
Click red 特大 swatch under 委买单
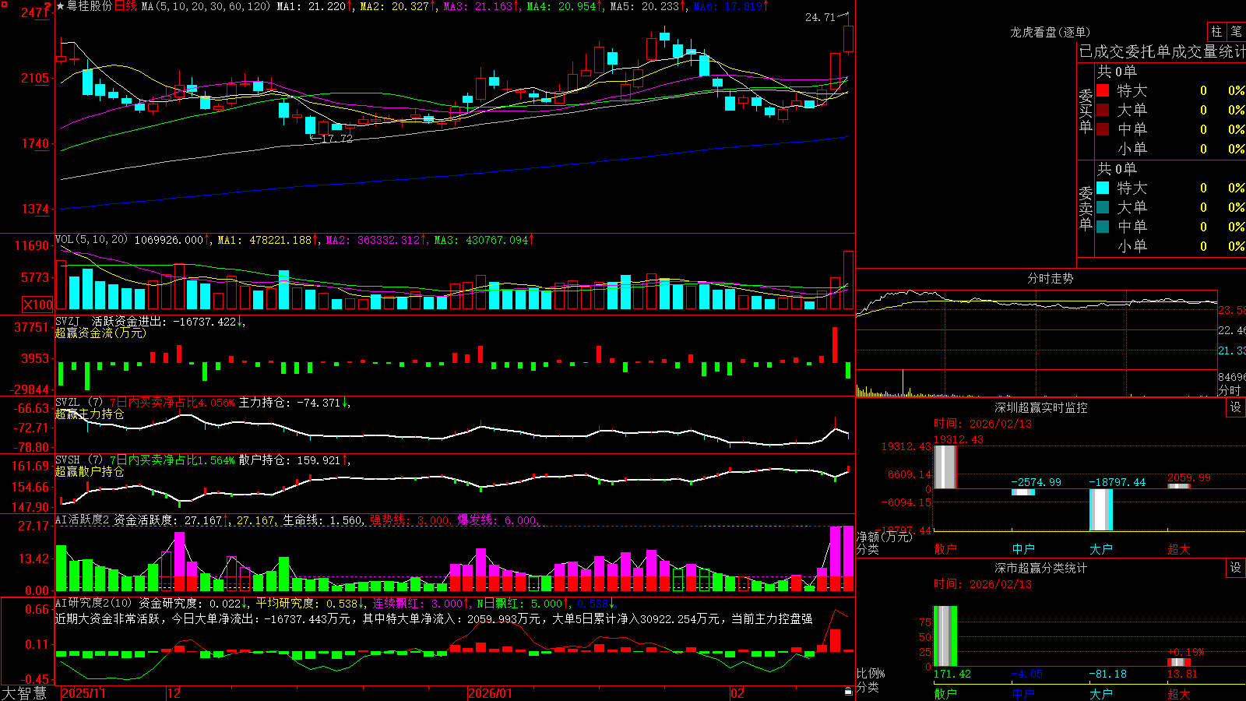[1103, 90]
